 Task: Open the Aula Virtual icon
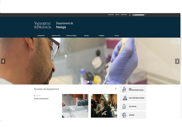[x=124, y=107]
